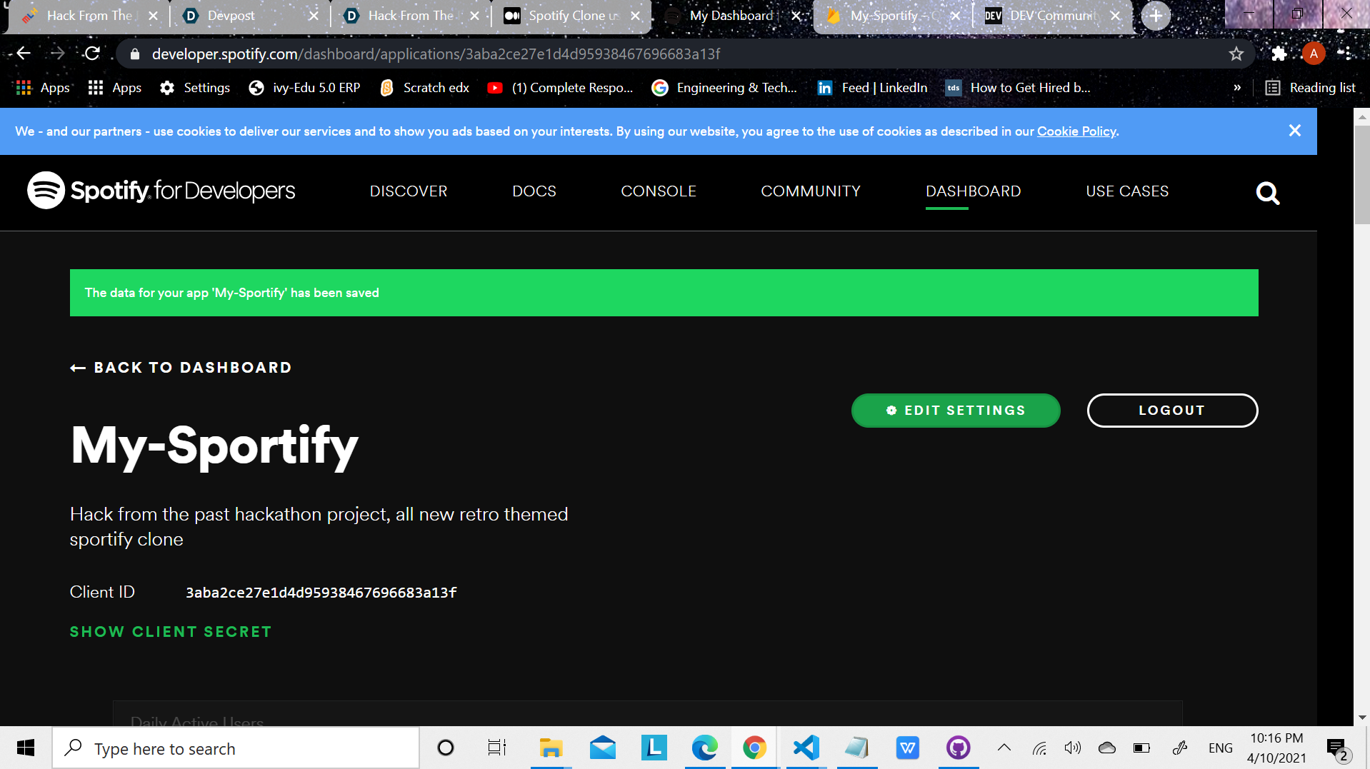This screenshot has height=769, width=1370.
Task: Open the blue L app on taskbar
Action: click(654, 748)
